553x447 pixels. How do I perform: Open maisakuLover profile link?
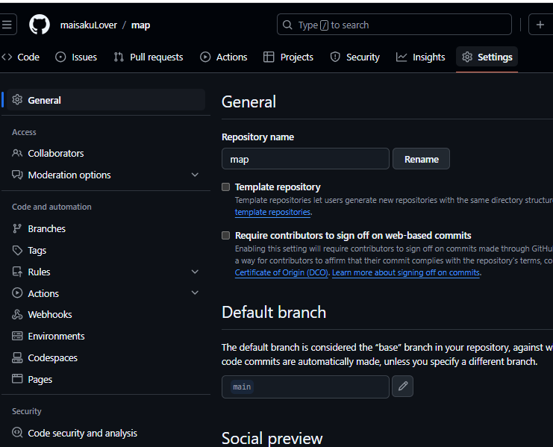pos(89,25)
